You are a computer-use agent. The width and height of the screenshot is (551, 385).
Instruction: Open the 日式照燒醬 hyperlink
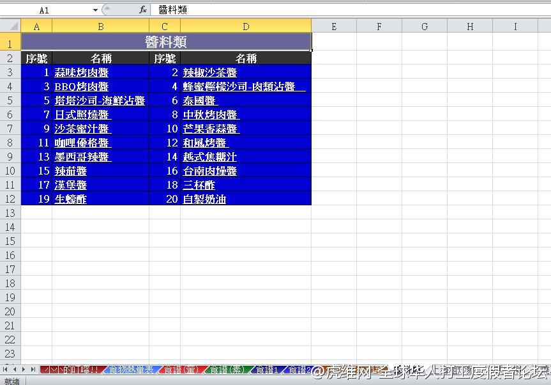(82, 114)
